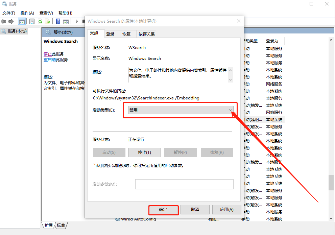The image size is (335, 235).
Task: Click the Show/Hide Action Pane icon
Action: [66, 21]
